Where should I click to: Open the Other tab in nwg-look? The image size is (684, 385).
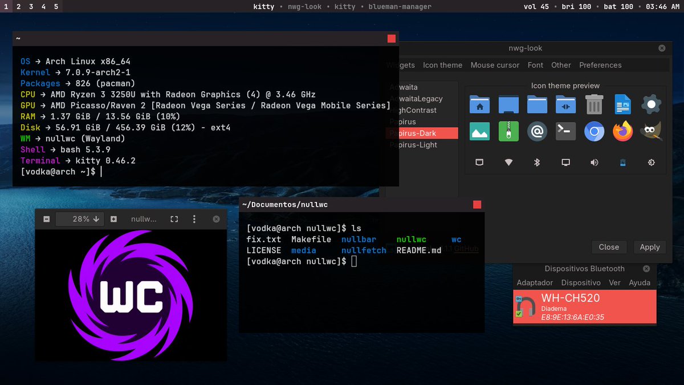click(x=561, y=65)
